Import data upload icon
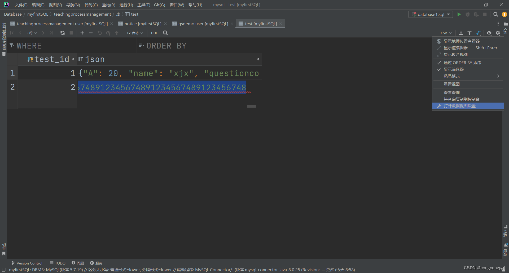The image size is (509, 273). (469, 33)
